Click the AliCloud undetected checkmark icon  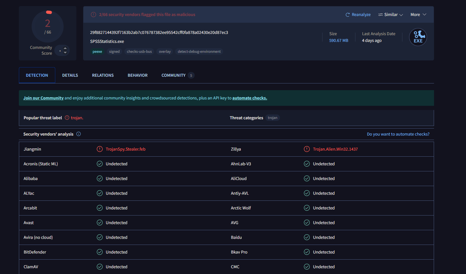coord(307,178)
